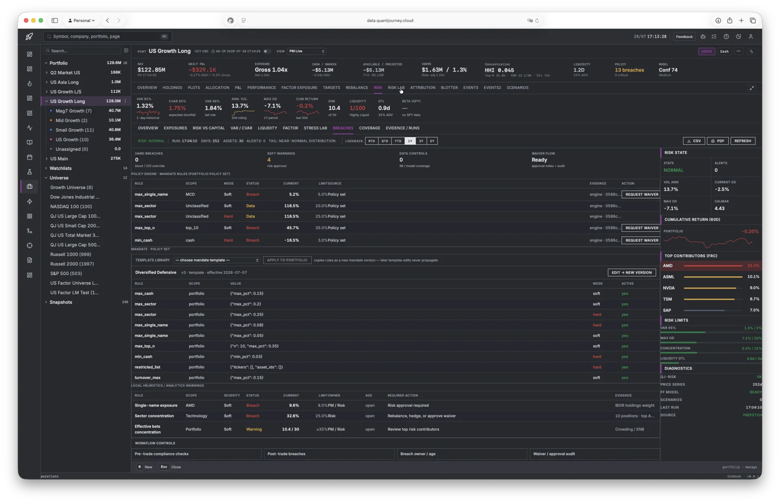The height and width of the screenshot is (503, 780).
Task: Open the calendar icon in the sidebar
Action: (x=30, y=157)
